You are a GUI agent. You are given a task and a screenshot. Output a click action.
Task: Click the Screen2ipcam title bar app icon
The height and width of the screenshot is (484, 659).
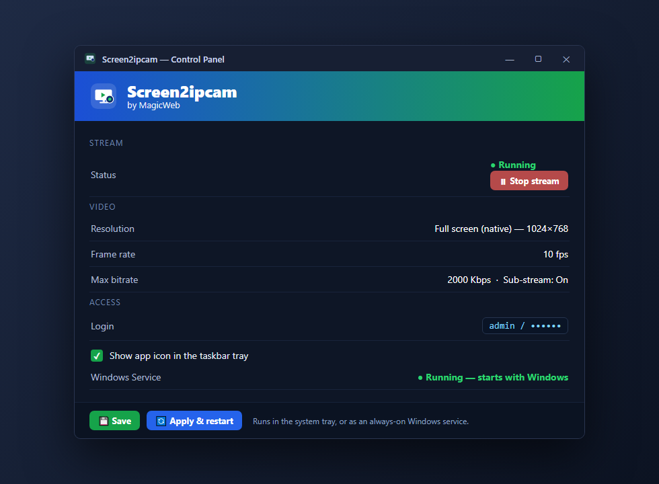coord(90,59)
